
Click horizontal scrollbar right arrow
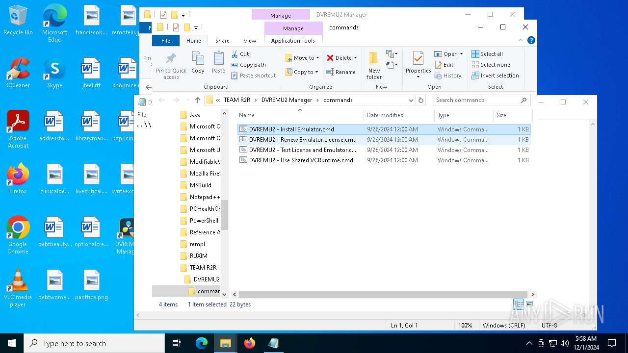tap(532, 294)
